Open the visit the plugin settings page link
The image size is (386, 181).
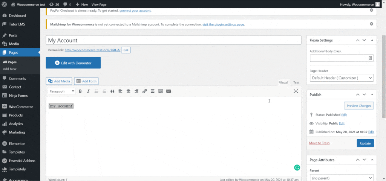(223, 24)
